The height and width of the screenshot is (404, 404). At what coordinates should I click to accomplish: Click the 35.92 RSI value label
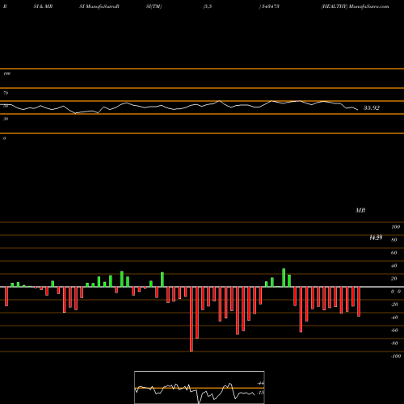point(372,108)
